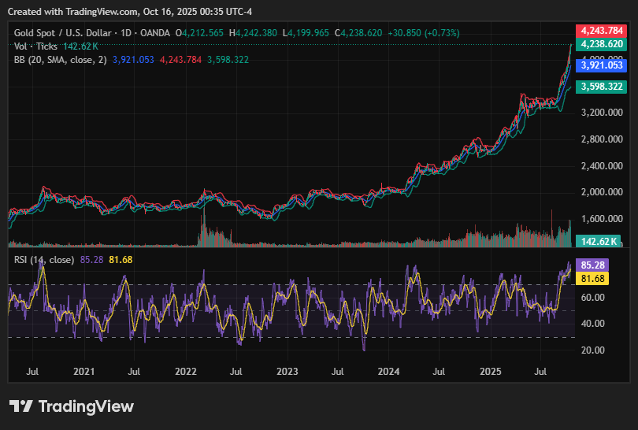Click the TradingView wordmark text
This screenshot has width=638, height=430.
click(86, 406)
